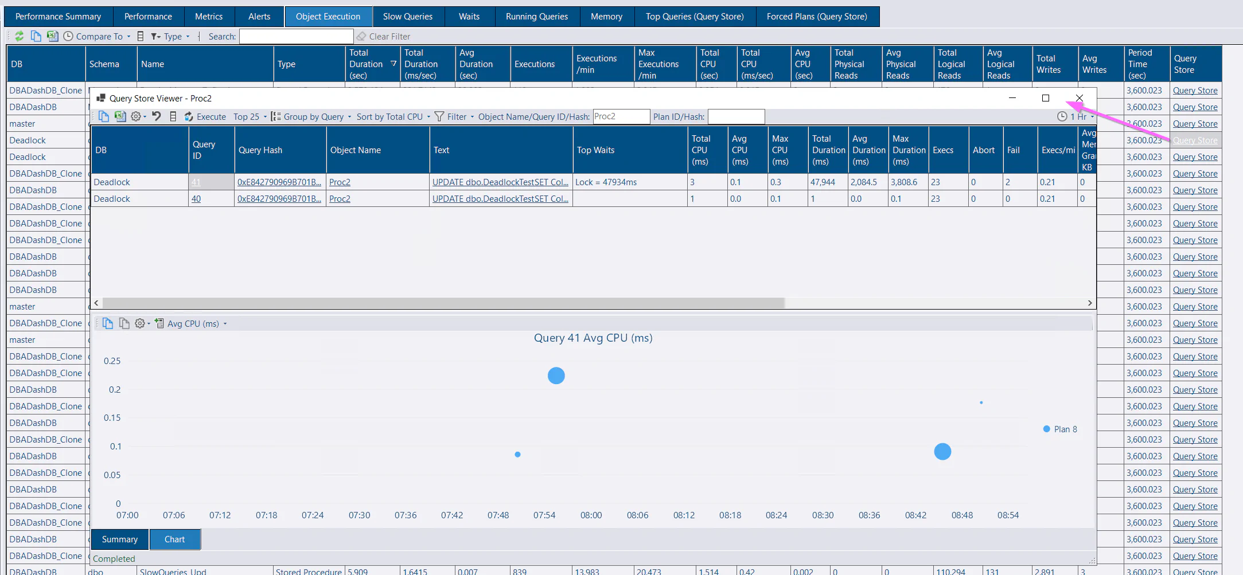Switch to the Chart tab in Query Store Viewer

pos(174,539)
